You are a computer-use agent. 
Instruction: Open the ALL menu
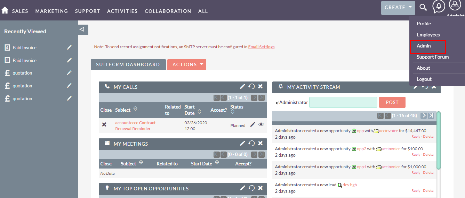click(x=203, y=11)
